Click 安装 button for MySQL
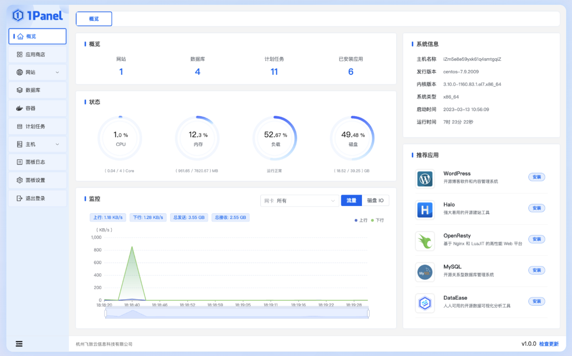 coord(536,270)
